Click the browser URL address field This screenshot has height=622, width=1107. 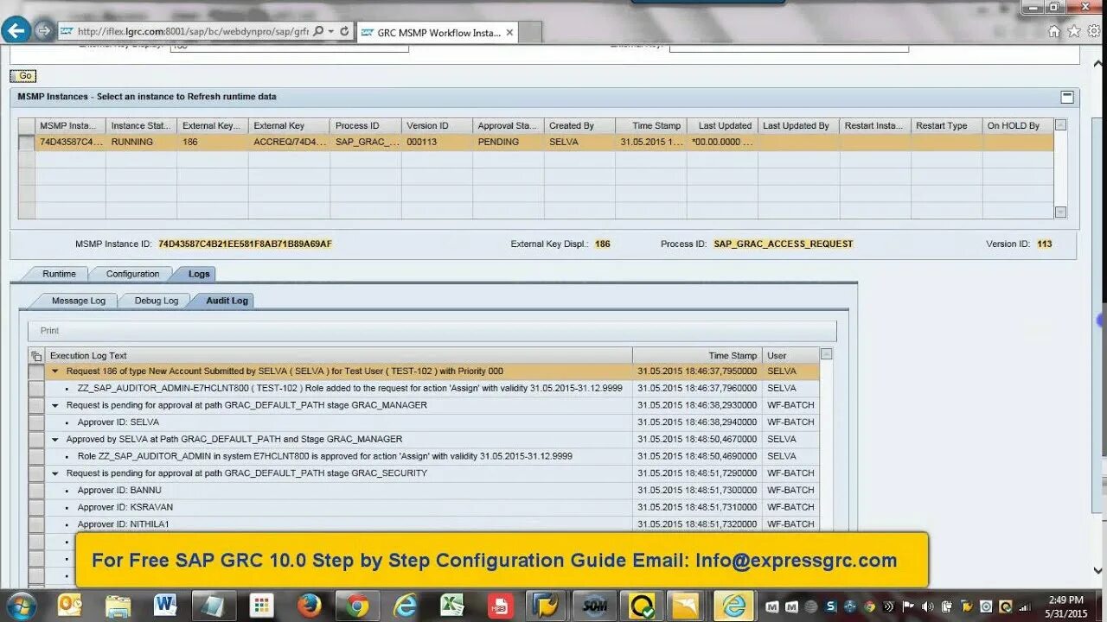pyautogui.click(x=192, y=31)
